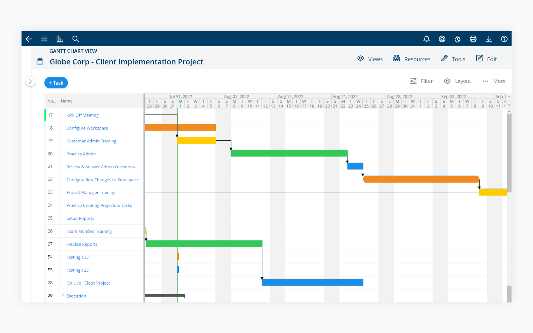Open the More options menu
Image resolution: width=533 pixels, height=333 pixels.
(x=494, y=81)
